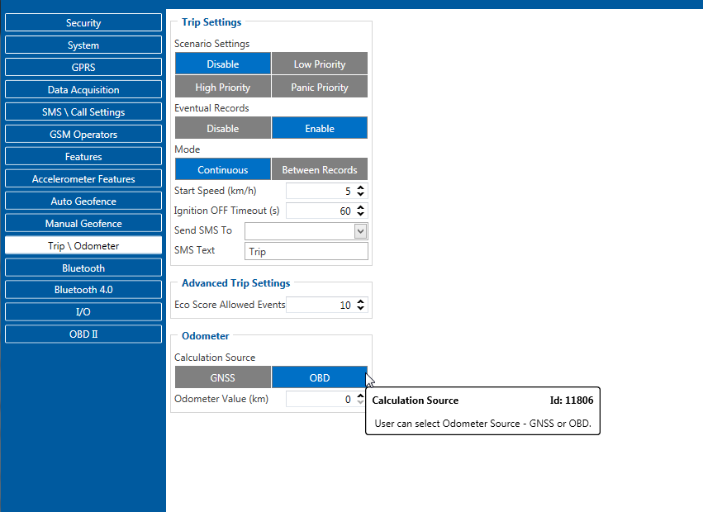Increase Ignition OFF Timeout with up arrow
The width and height of the screenshot is (703, 512).
[360, 207]
